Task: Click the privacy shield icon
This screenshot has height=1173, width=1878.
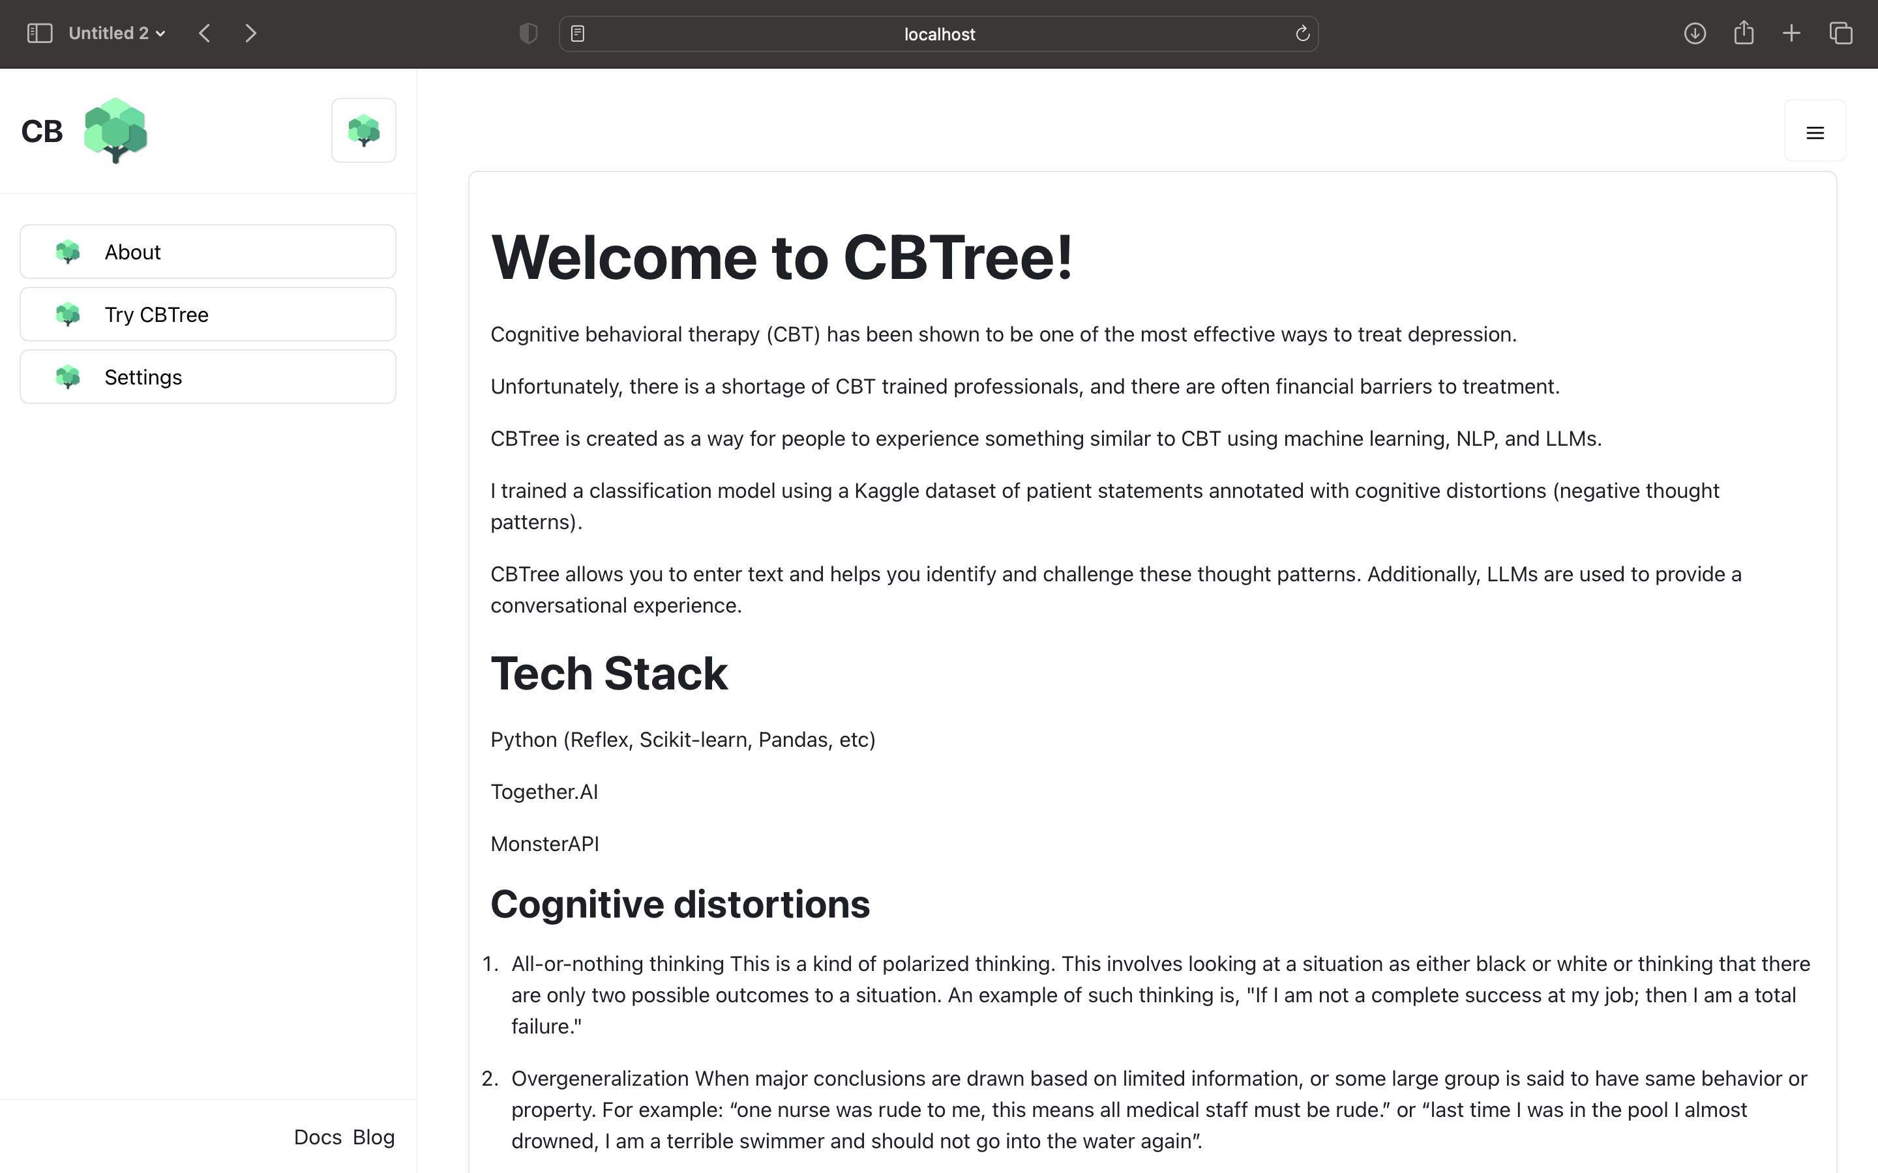Action: (528, 33)
